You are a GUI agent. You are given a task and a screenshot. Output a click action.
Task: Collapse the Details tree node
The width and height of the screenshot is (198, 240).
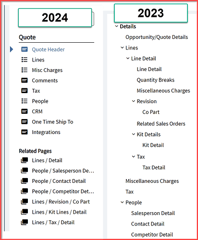(117, 26)
